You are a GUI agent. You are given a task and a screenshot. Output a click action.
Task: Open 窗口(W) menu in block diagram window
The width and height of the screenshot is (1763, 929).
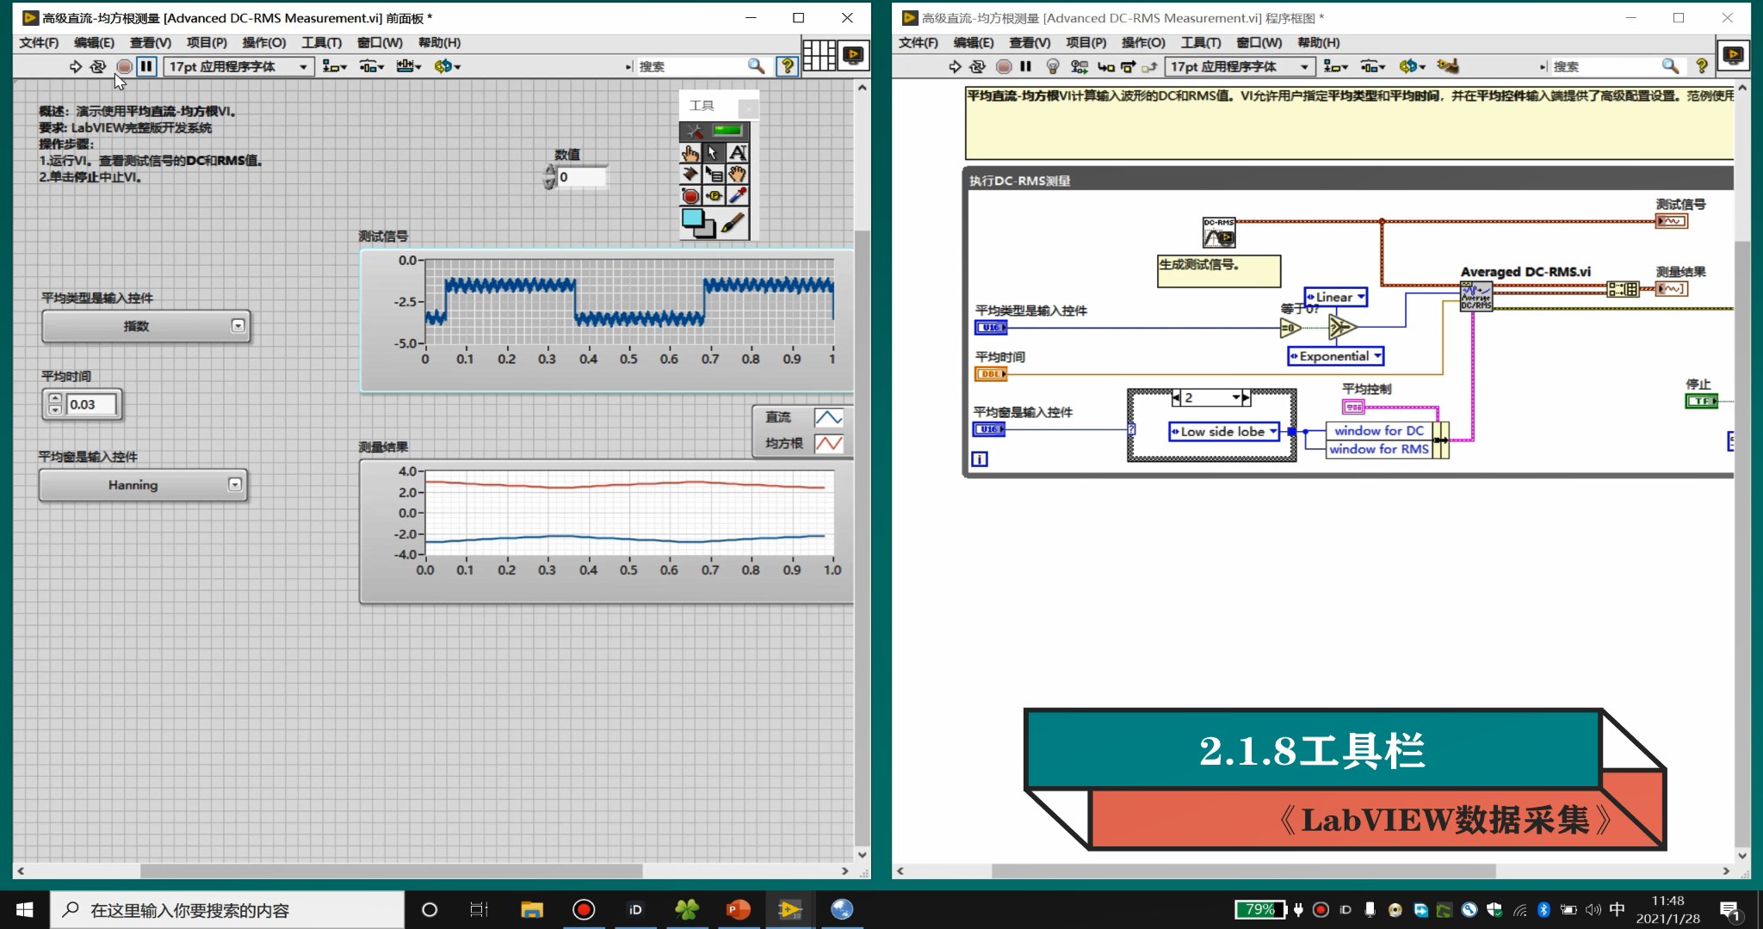coord(1259,42)
